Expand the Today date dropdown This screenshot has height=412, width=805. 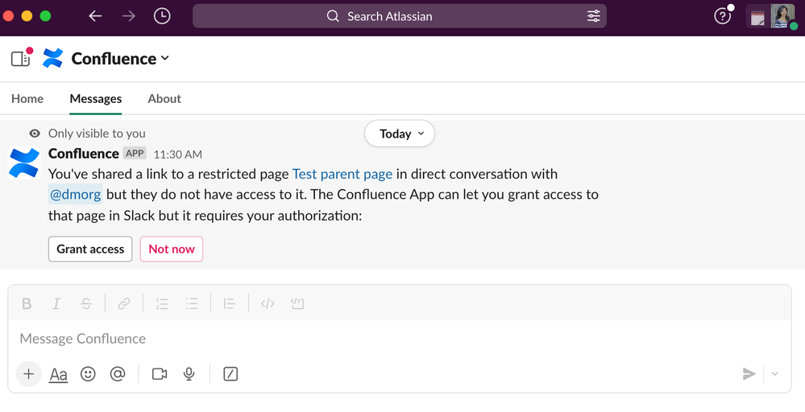pyautogui.click(x=400, y=134)
